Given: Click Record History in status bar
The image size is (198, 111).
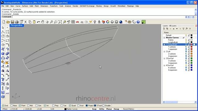Looking at the screenshot, I should 129,109.
